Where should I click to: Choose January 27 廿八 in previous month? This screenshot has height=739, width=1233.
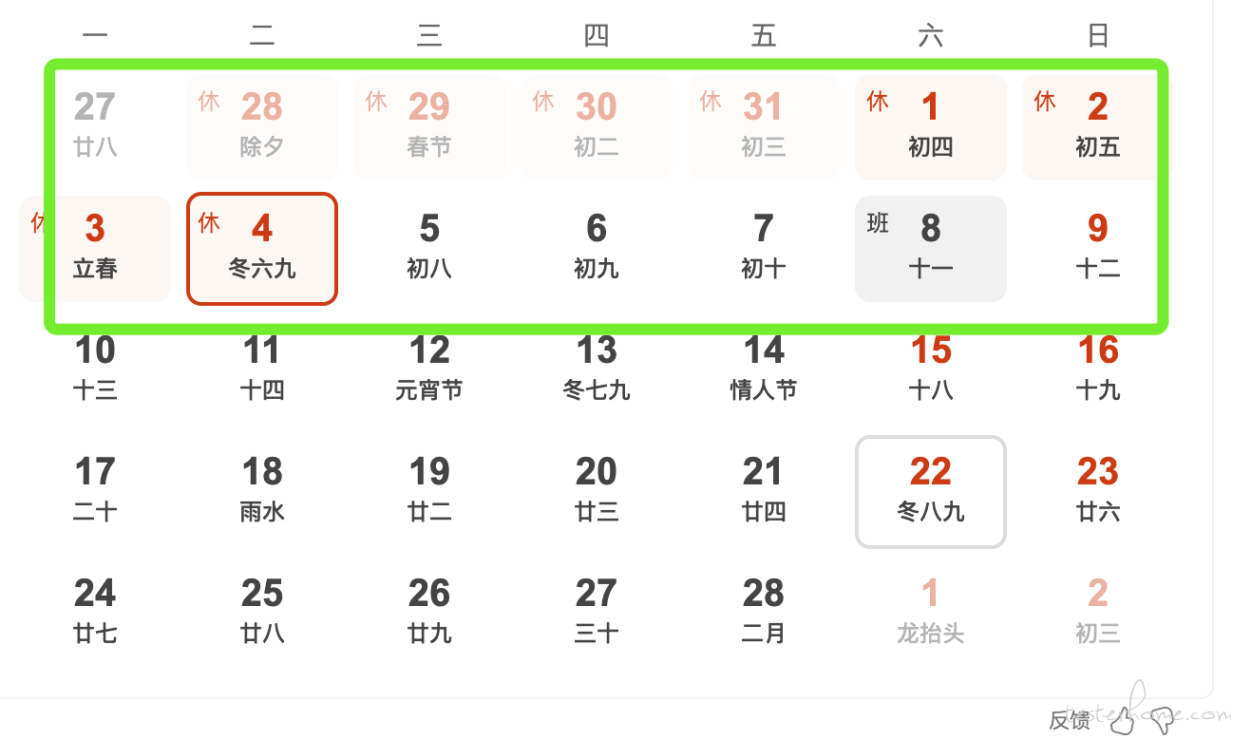pos(95,127)
